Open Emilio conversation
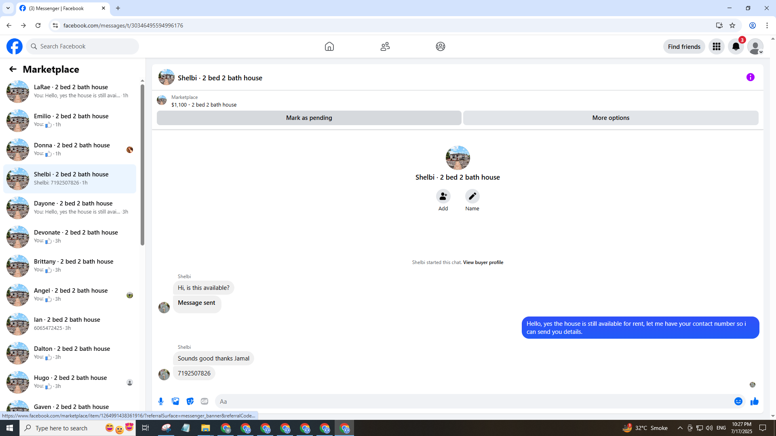Screen dimensions: 776x436 click(x=70, y=120)
